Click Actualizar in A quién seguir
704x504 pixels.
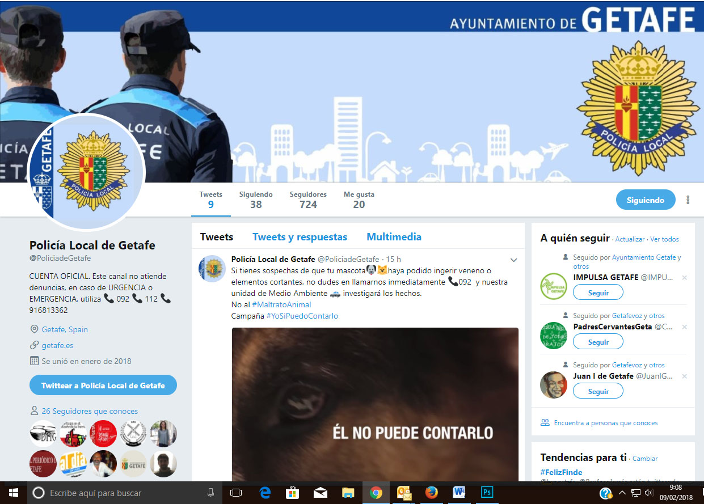tap(630, 239)
